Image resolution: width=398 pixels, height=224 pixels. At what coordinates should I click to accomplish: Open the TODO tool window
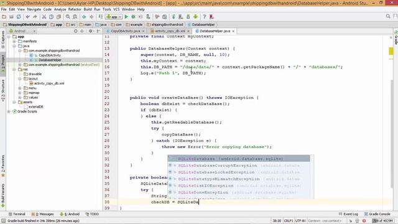pyautogui.click(x=92, y=214)
